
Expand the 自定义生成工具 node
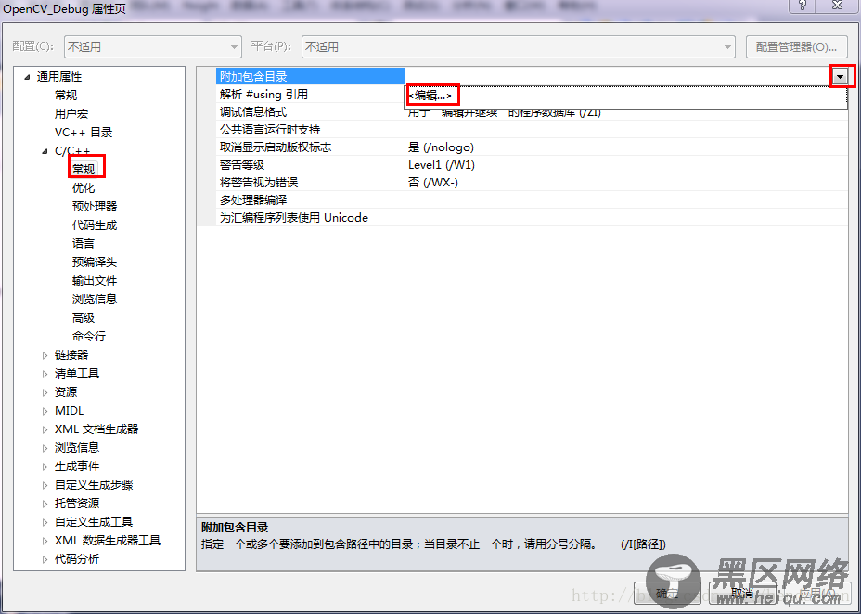pyautogui.click(x=45, y=522)
